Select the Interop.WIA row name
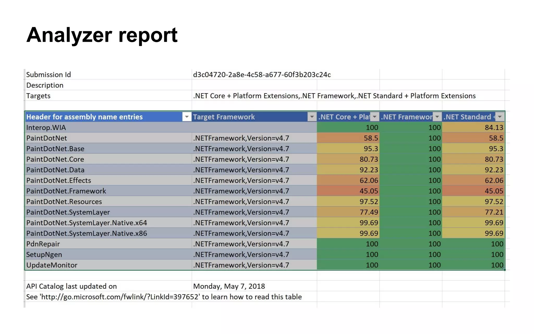 pyautogui.click(x=108, y=128)
